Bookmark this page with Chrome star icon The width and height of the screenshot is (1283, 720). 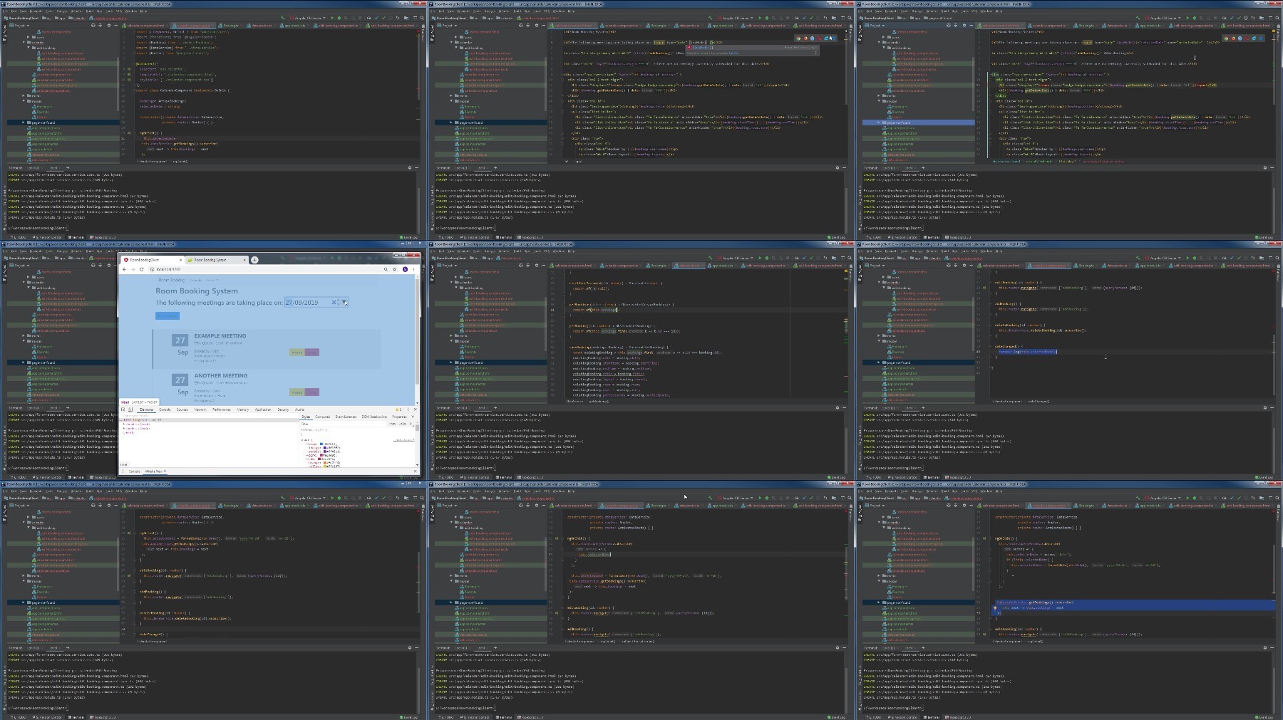pyautogui.click(x=395, y=269)
